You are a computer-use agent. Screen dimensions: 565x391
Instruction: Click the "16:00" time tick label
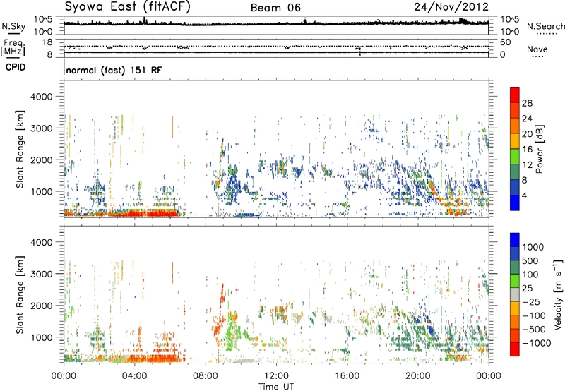click(347, 376)
